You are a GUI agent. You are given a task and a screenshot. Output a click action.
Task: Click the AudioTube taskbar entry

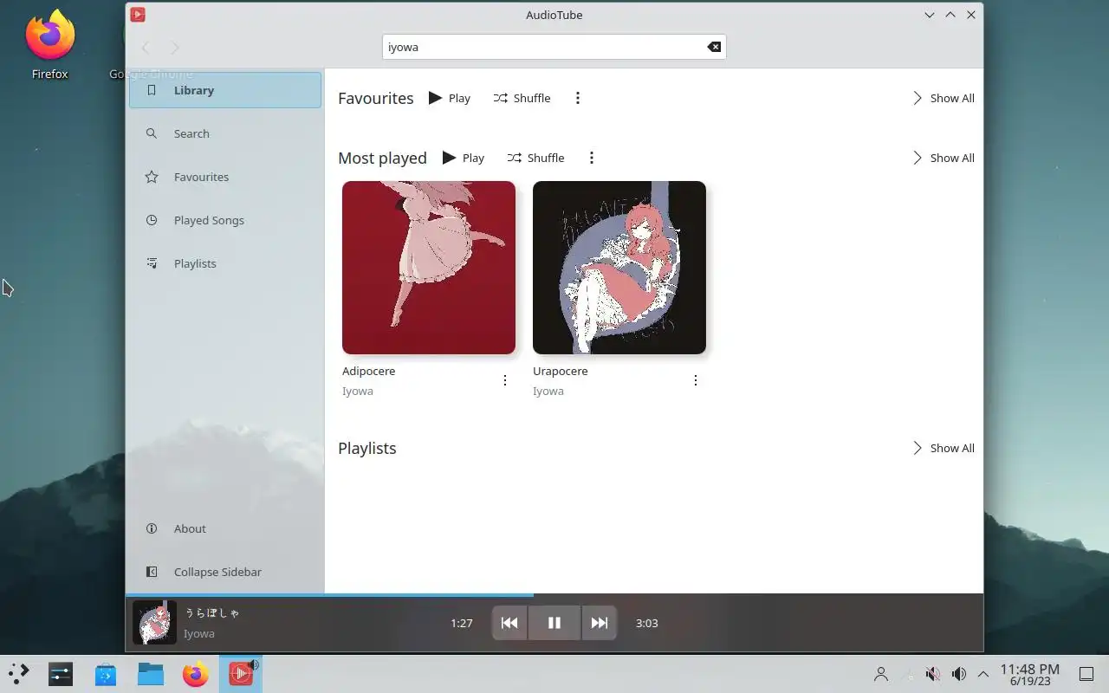[x=241, y=673]
